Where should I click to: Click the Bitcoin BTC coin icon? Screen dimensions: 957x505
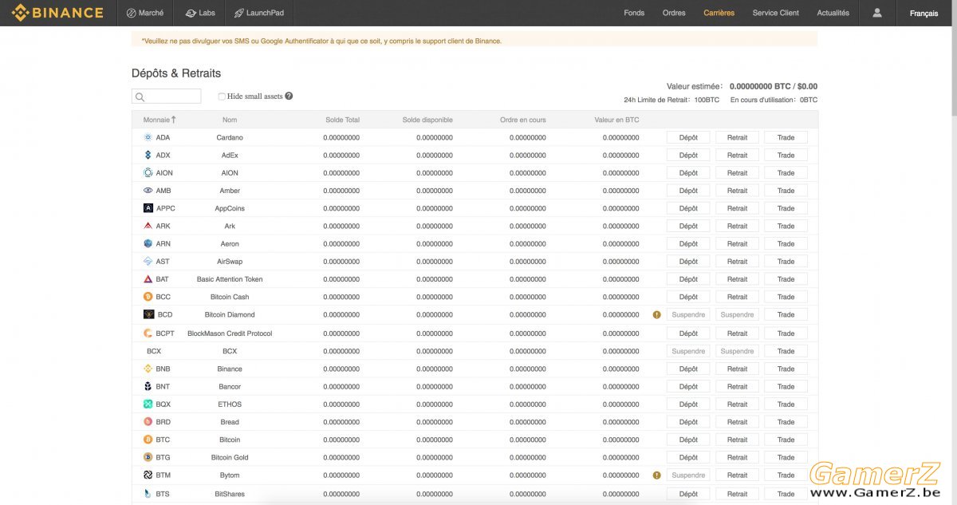[x=148, y=440]
